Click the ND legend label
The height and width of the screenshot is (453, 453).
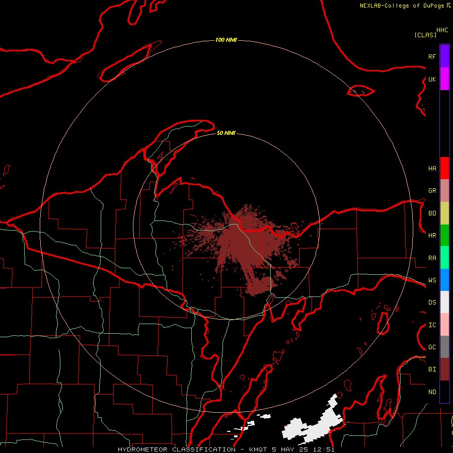pyautogui.click(x=432, y=392)
